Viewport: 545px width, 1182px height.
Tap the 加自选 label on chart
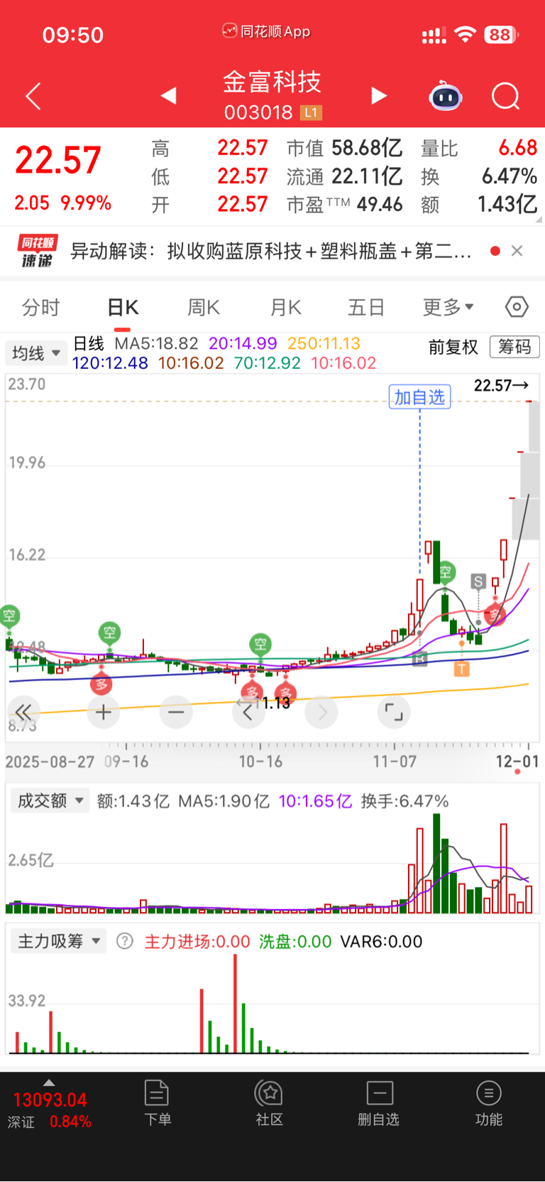pyautogui.click(x=419, y=397)
